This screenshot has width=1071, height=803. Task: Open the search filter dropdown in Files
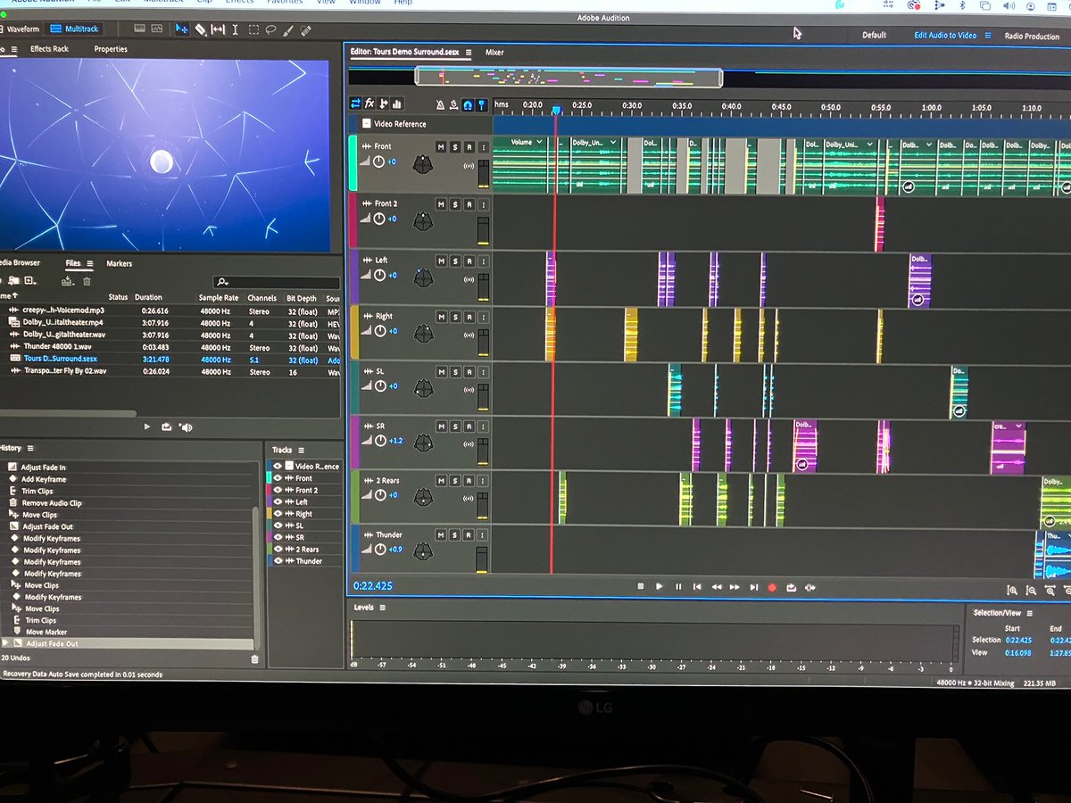pyautogui.click(x=222, y=282)
